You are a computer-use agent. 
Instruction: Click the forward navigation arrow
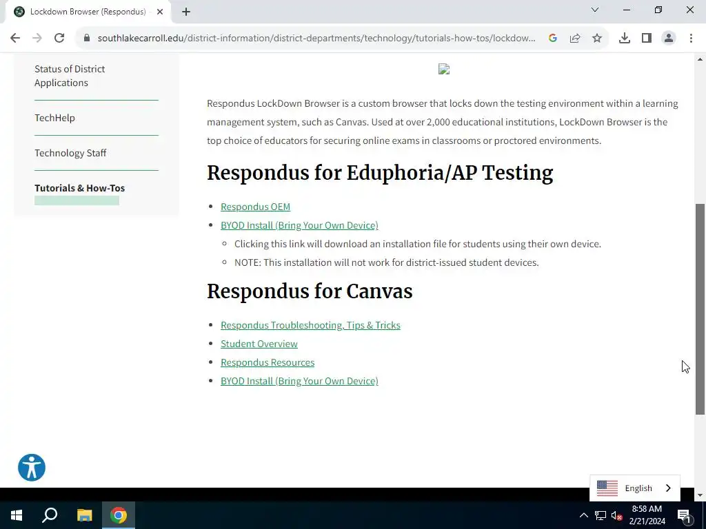click(x=37, y=39)
